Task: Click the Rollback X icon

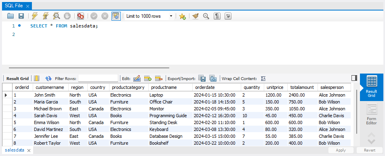Action: tap(105, 16)
